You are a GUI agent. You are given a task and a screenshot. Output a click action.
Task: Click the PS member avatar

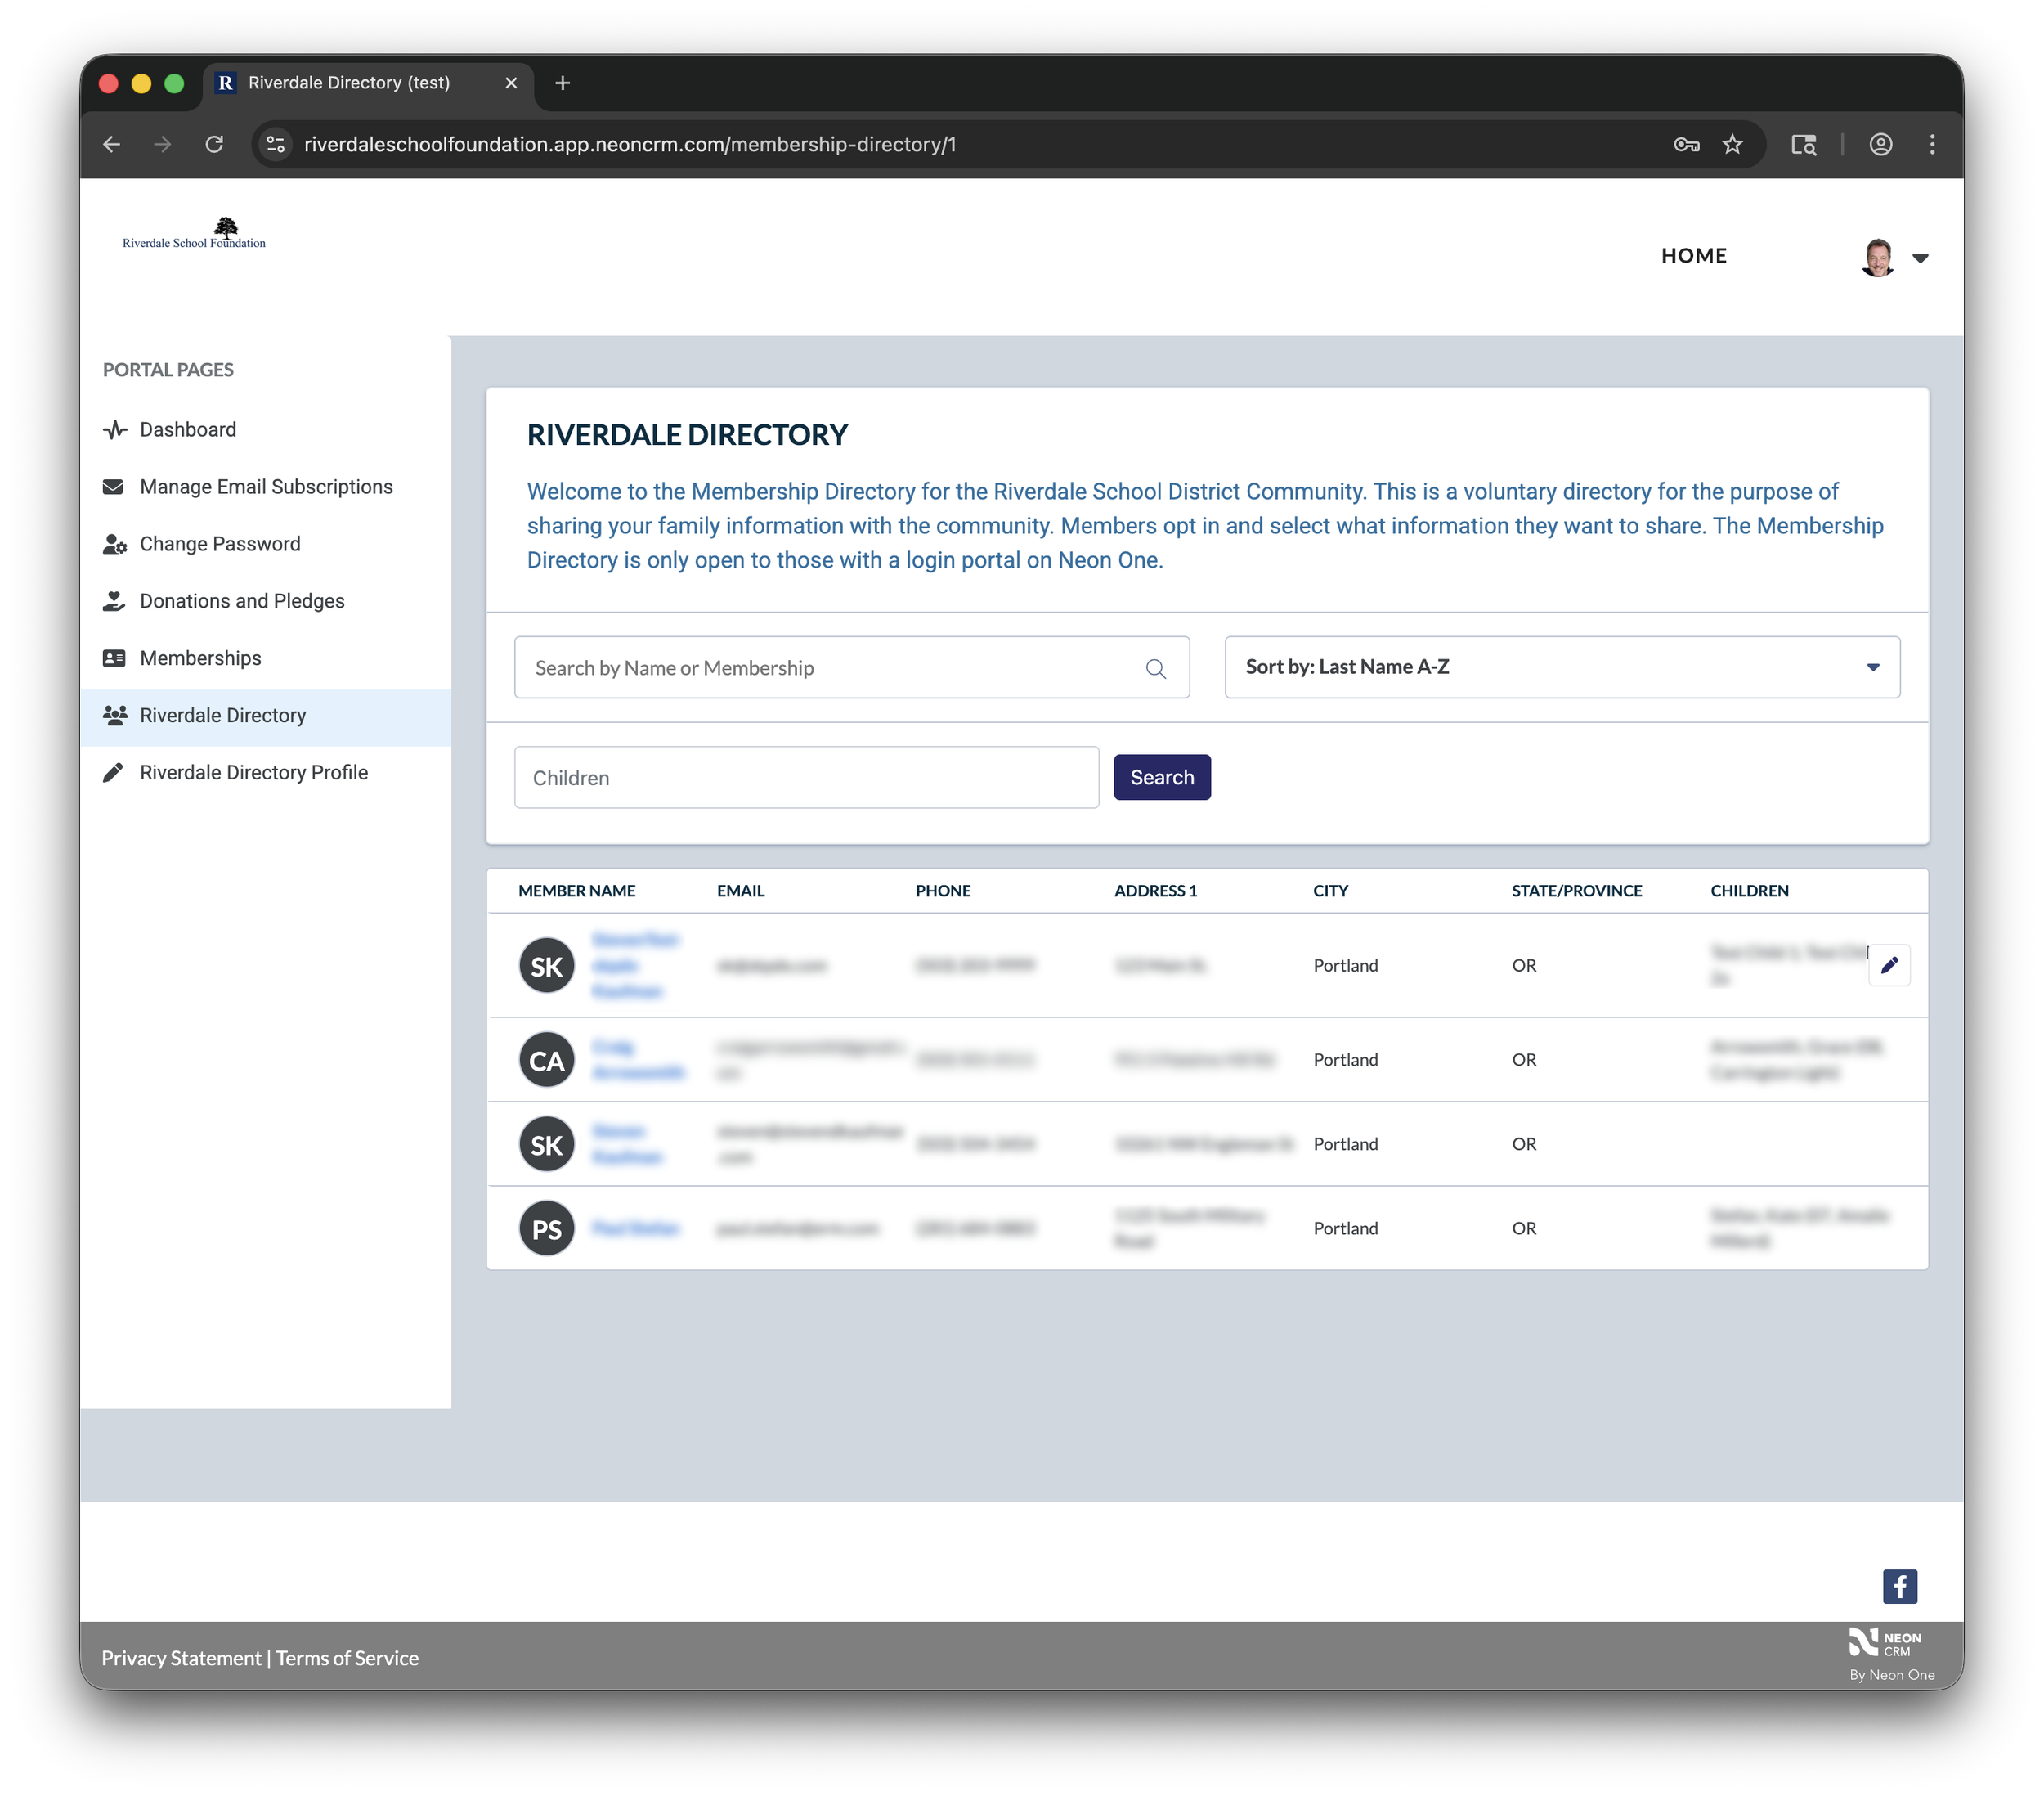pyautogui.click(x=546, y=1228)
